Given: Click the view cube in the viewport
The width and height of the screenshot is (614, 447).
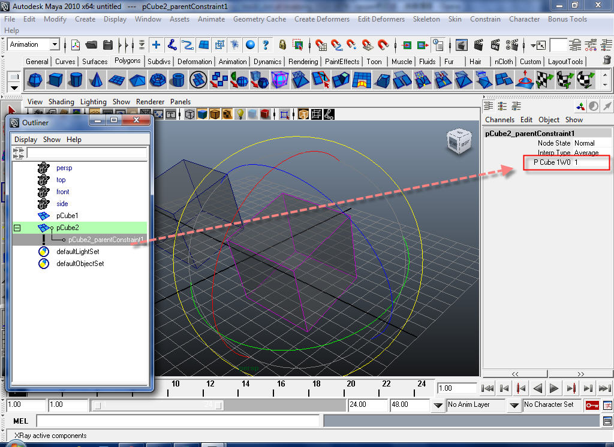Looking at the screenshot, I should pyautogui.click(x=459, y=141).
